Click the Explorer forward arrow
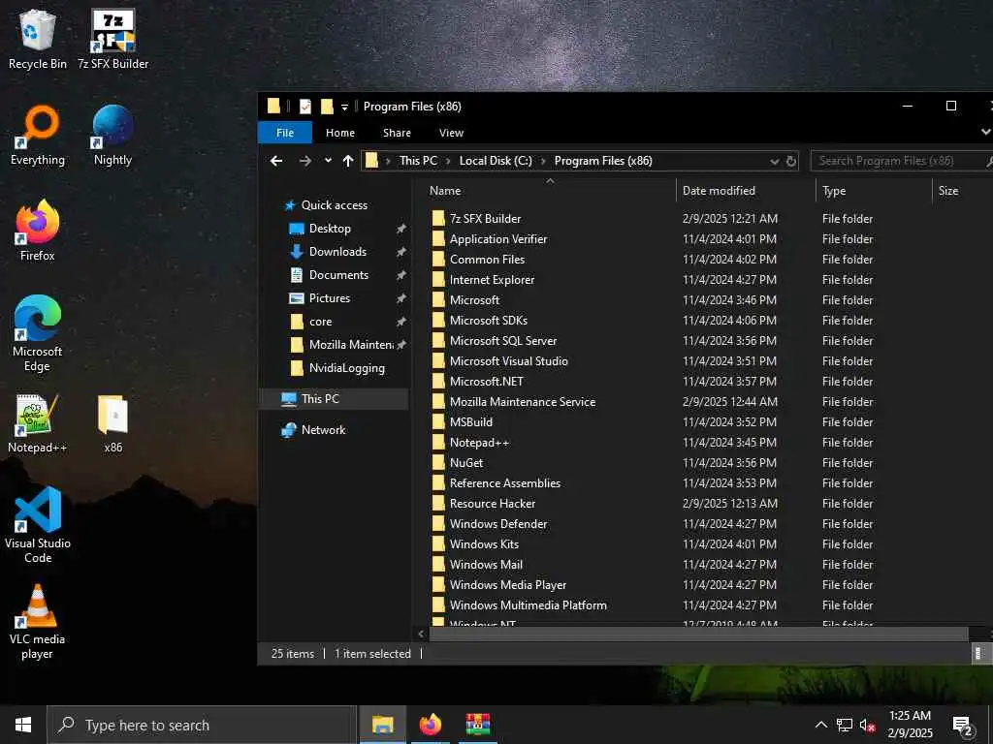This screenshot has width=993, height=744. tap(305, 161)
